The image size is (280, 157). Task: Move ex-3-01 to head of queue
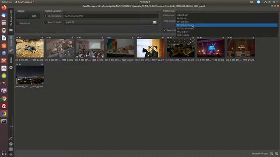pyautogui.click(x=17, y=38)
